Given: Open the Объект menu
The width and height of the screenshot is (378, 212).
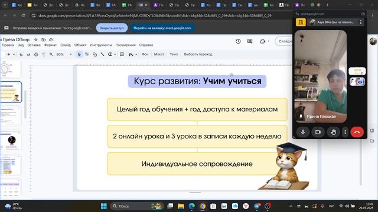Looking at the screenshot, I should pos(80,45).
